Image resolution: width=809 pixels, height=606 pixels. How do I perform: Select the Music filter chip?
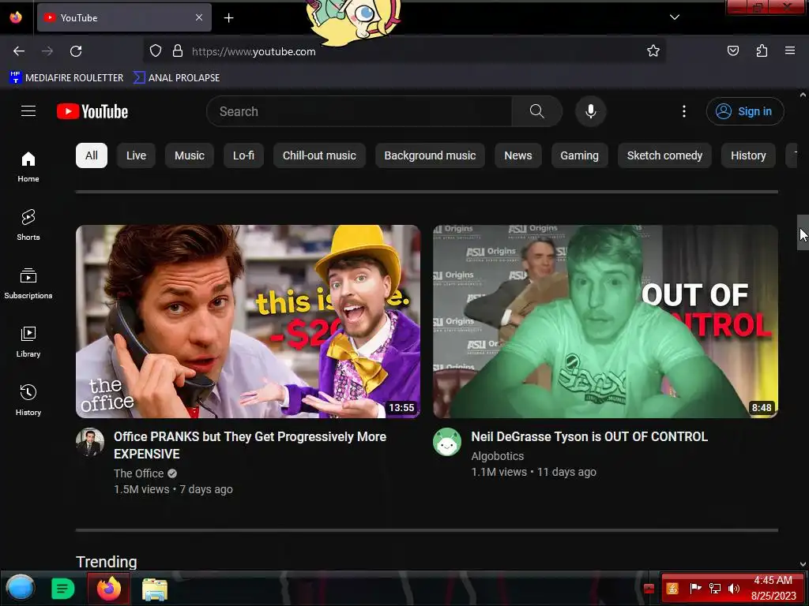[190, 155]
